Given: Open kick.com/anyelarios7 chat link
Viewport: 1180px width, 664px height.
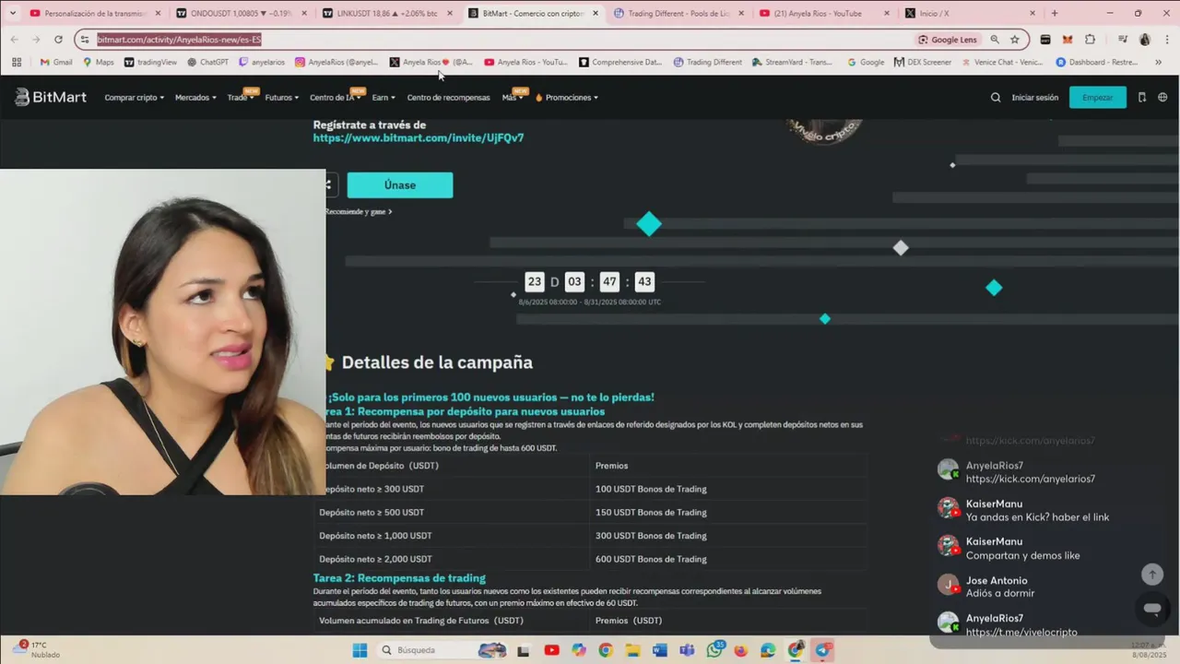Looking at the screenshot, I should (1030, 480).
